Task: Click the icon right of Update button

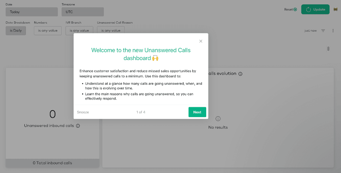Action: [336, 9]
